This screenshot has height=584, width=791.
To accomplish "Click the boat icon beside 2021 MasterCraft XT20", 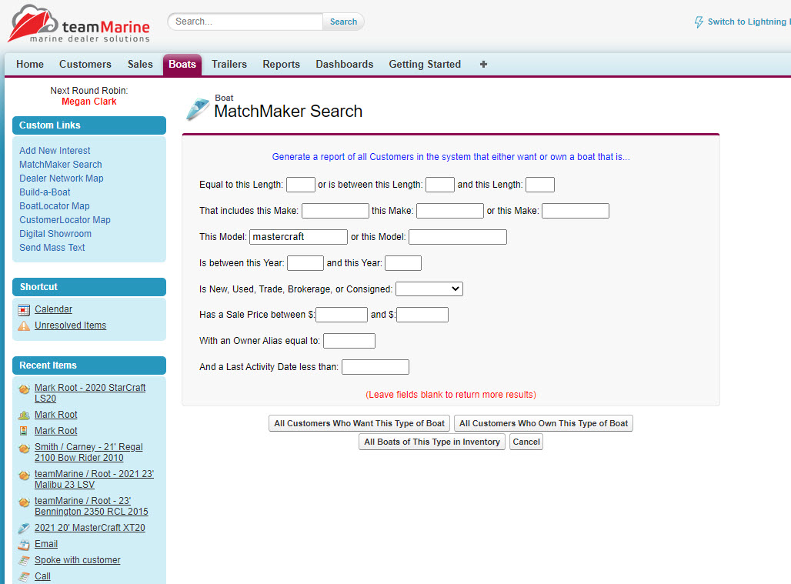I will pyautogui.click(x=24, y=527).
